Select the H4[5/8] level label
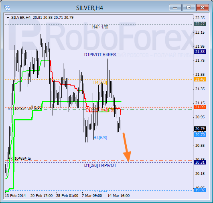The width and height of the screenshot is (213, 203). click(100, 138)
